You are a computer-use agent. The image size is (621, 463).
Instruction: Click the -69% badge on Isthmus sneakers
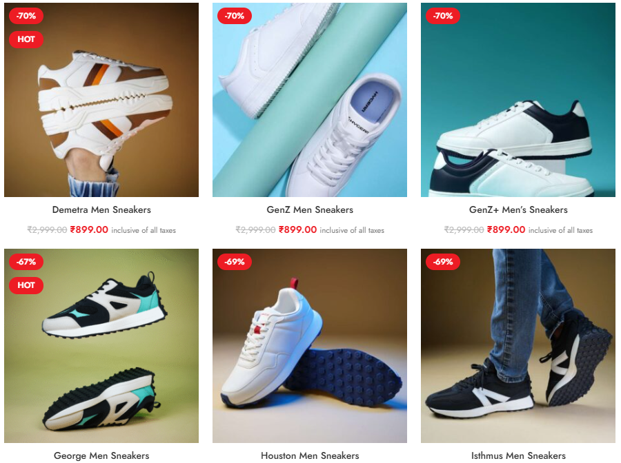(443, 262)
